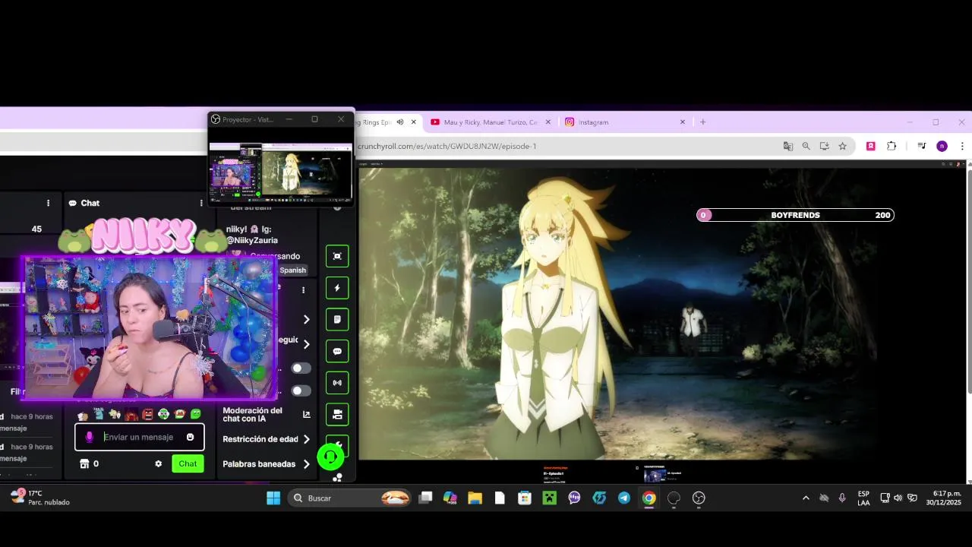Open the broadcast signal sidebar icon
The image size is (972, 547).
[x=337, y=383]
